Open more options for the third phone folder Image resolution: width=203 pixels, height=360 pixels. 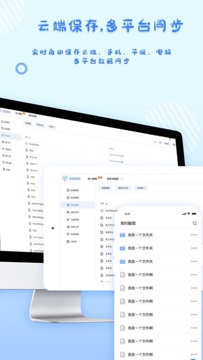click(x=194, y=262)
